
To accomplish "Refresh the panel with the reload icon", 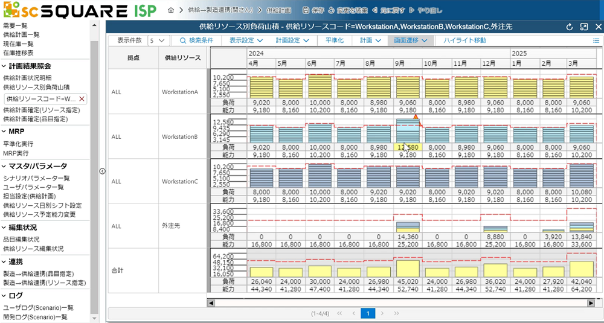I will coord(570,27).
